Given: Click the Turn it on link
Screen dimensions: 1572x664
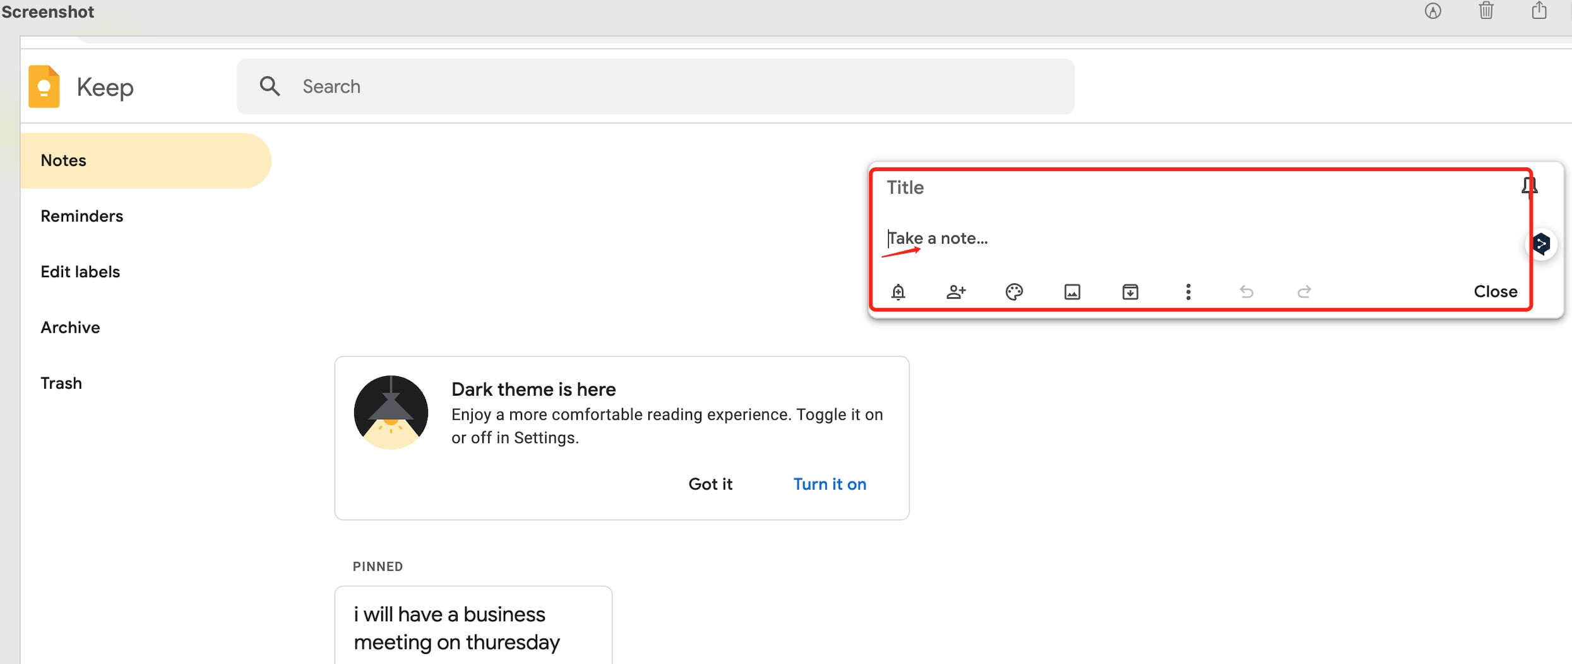Looking at the screenshot, I should [830, 484].
